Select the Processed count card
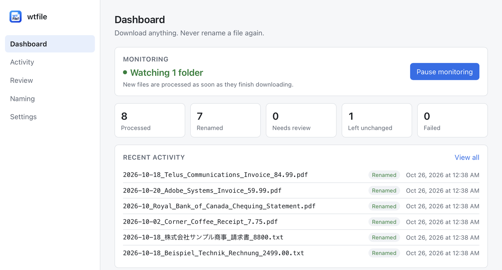502x270 pixels. pyautogui.click(x=150, y=120)
